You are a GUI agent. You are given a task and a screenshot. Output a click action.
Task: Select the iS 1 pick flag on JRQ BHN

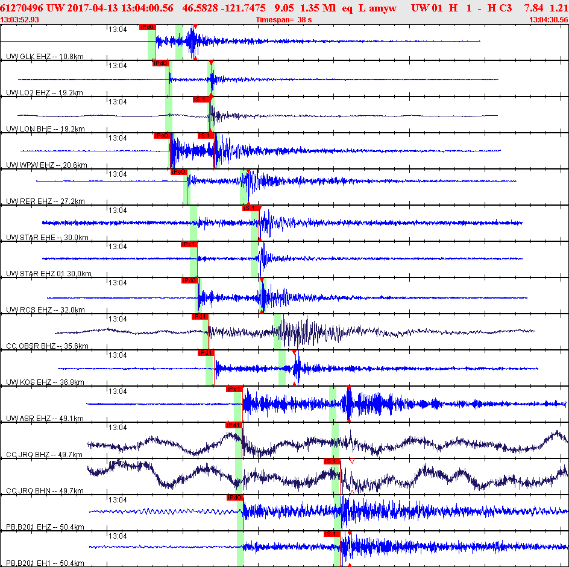point(332,461)
